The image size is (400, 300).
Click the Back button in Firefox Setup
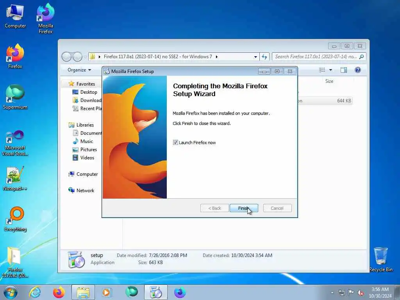click(214, 208)
